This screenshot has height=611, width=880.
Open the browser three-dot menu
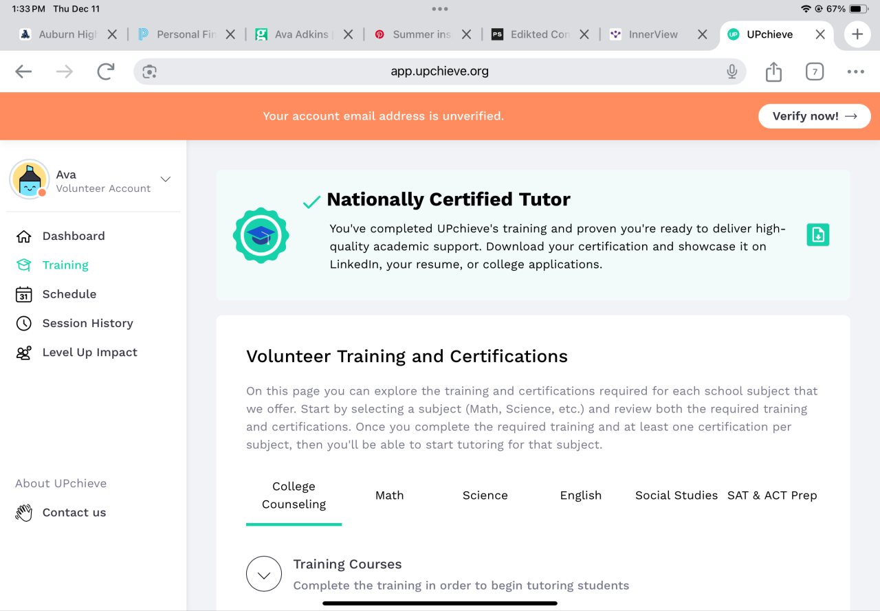click(x=855, y=71)
